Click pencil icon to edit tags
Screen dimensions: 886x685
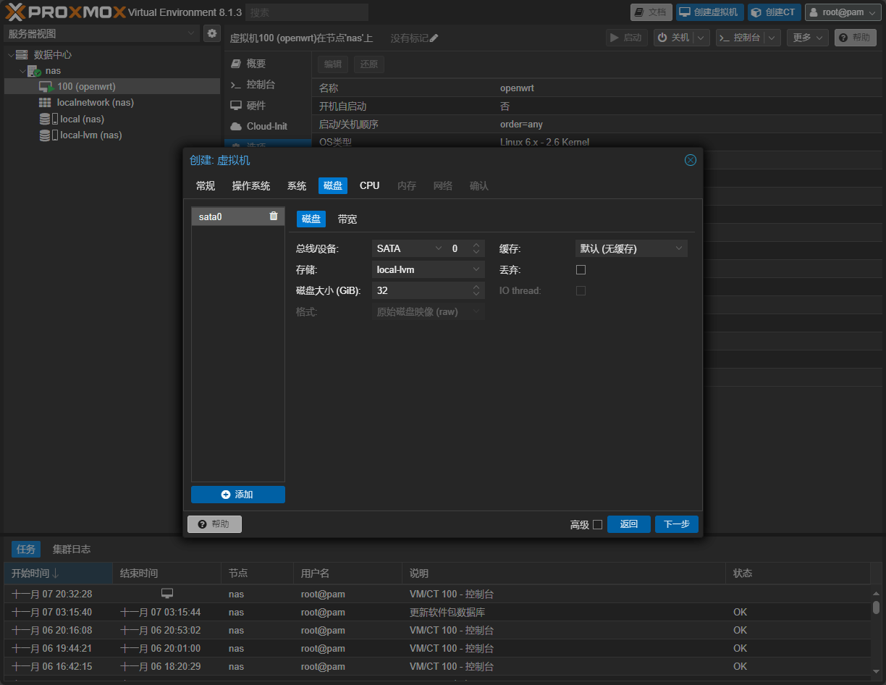coord(434,38)
